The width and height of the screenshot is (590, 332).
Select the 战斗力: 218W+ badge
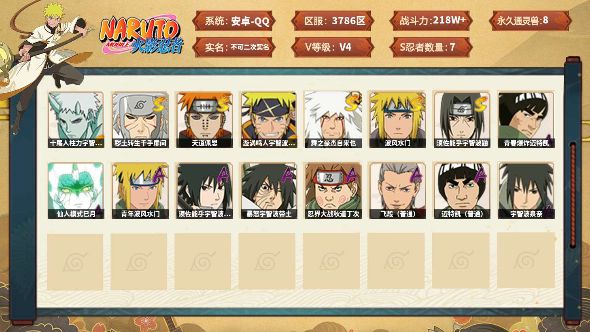[x=431, y=21]
